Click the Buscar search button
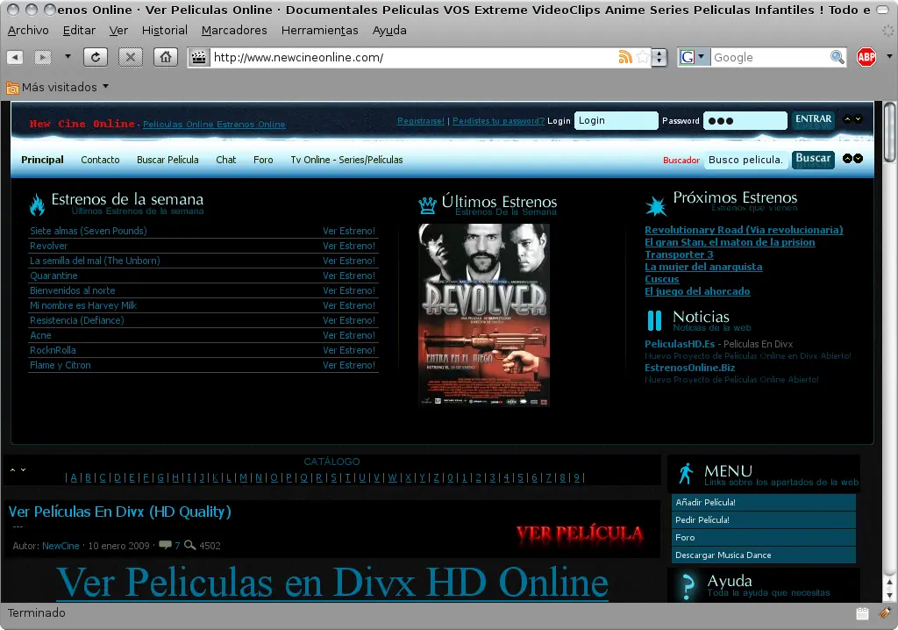The height and width of the screenshot is (630, 898). click(813, 160)
